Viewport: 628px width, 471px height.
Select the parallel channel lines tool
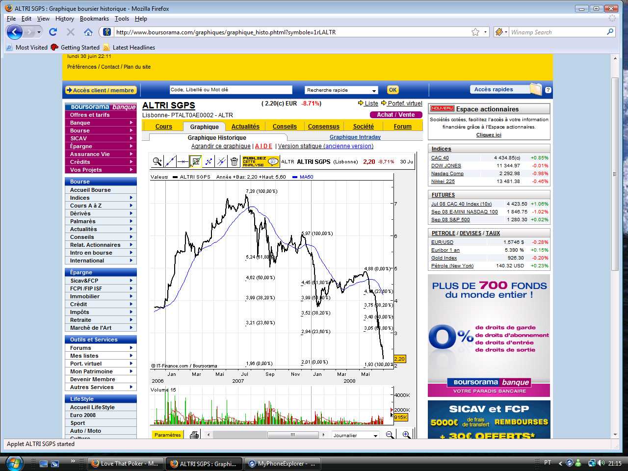click(221, 161)
